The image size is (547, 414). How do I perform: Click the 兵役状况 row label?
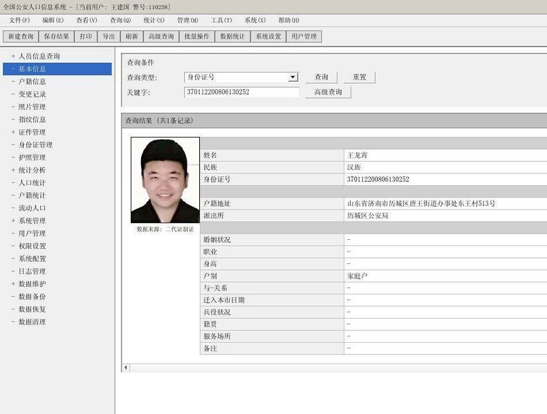217,312
